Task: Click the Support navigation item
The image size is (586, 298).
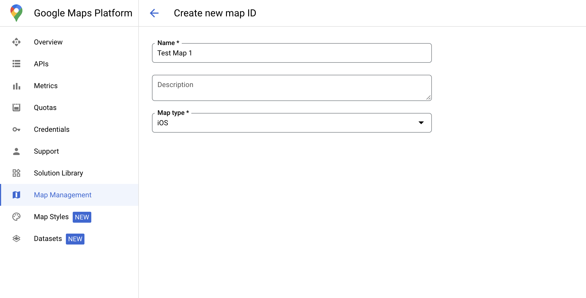Action: (46, 151)
